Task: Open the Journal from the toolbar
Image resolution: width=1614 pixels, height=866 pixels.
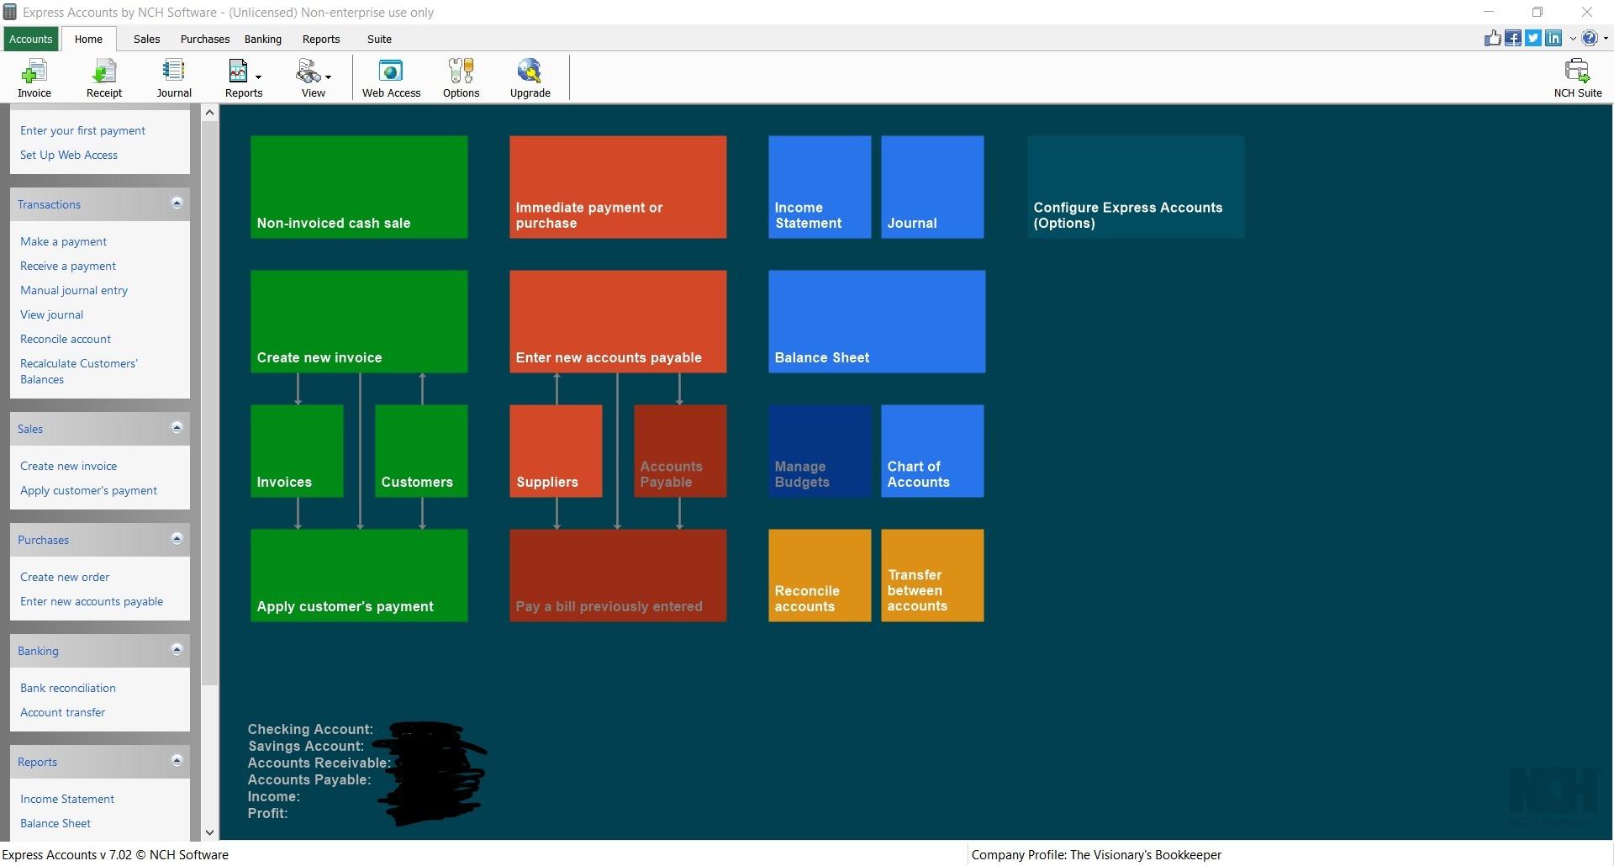Action: (x=173, y=77)
